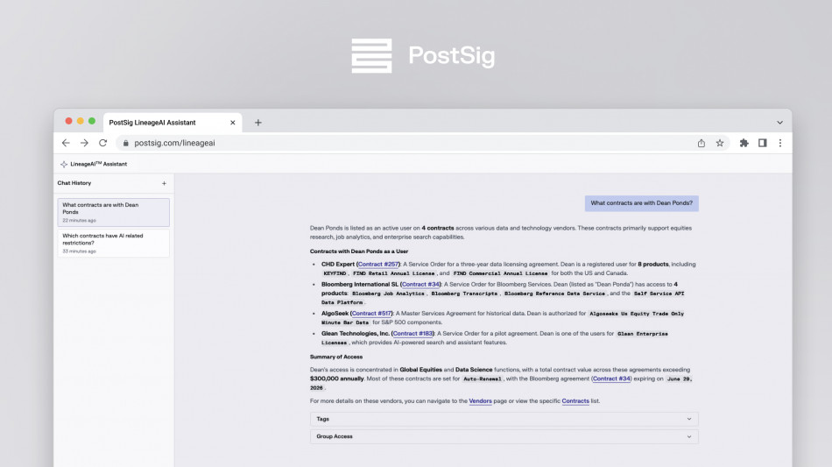The width and height of the screenshot is (832, 467).
Task: Open the Dean Ponds contracts chat
Action: click(113, 212)
